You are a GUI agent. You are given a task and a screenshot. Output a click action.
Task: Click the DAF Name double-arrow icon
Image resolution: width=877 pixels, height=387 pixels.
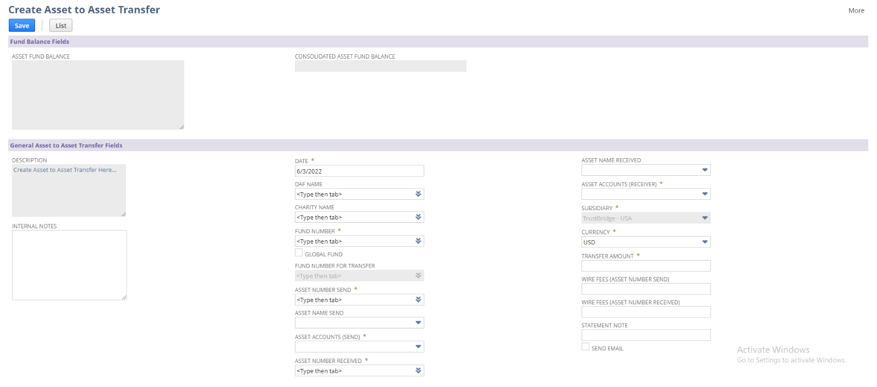(418, 194)
